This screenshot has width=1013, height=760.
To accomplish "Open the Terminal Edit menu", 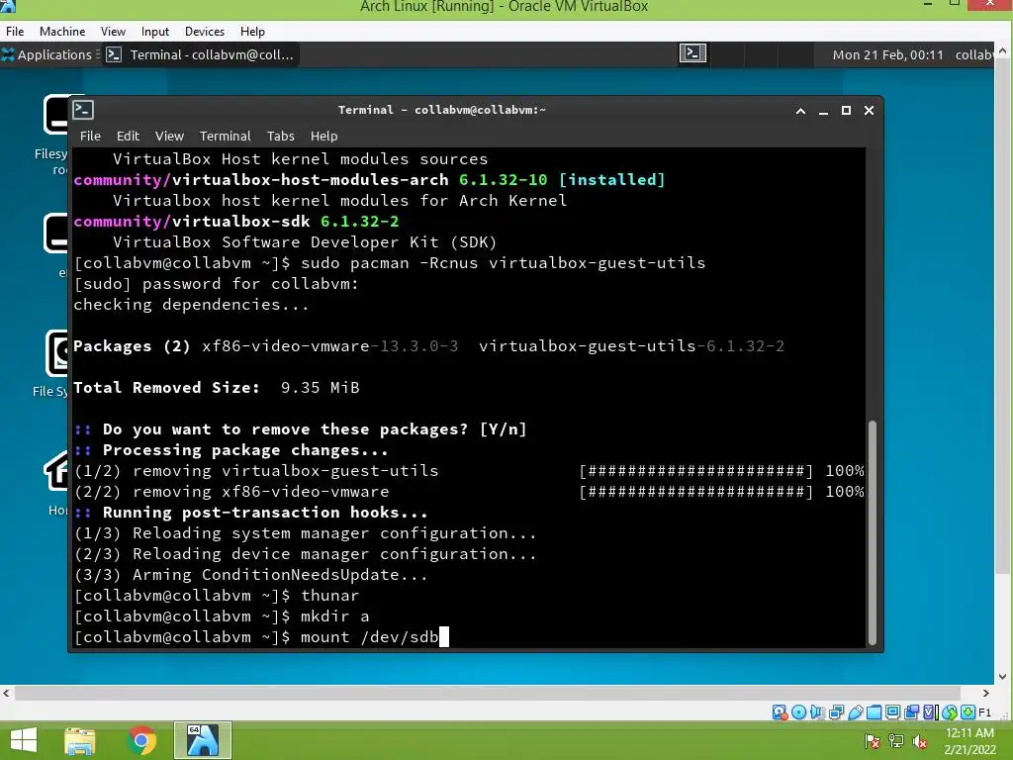I will point(128,137).
